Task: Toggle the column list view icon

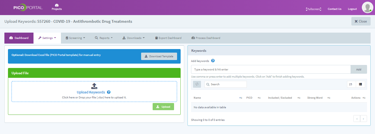Action: point(360,84)
